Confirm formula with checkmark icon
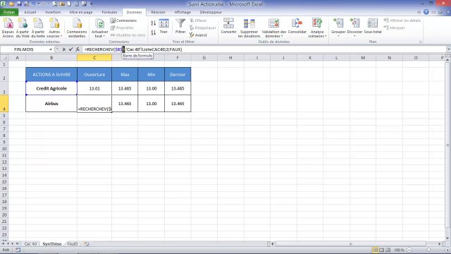Image resolution: width=451 pixels, height=254 pixels. tap(70, 49)
